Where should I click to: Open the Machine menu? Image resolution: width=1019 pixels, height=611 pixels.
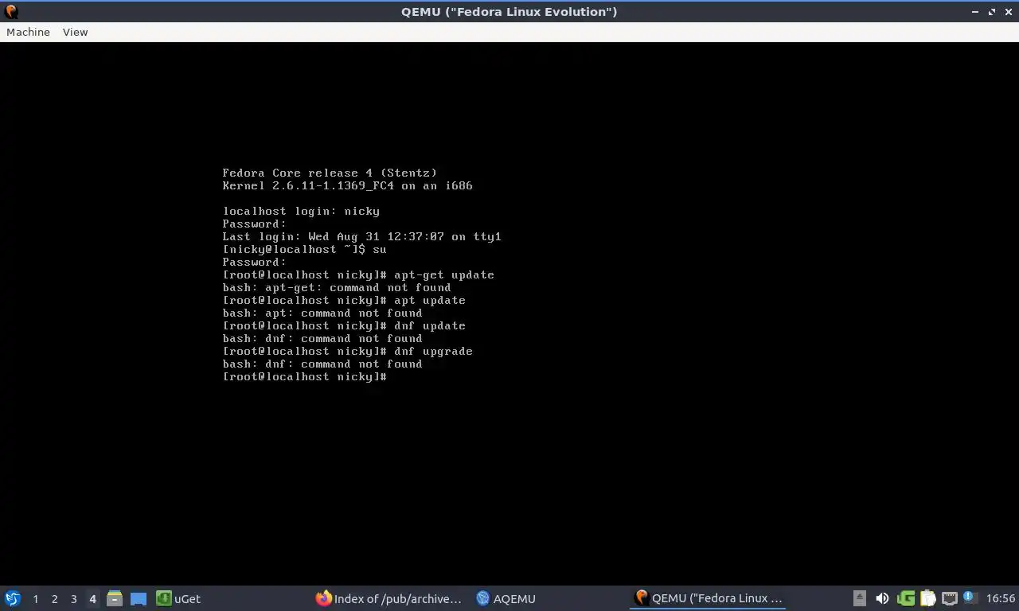pyautogui.click(x=28, y=32)
